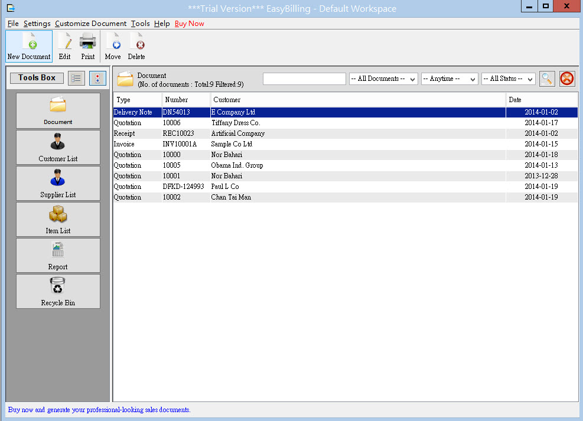Click the Delete toolbar icon
Image resolution: width=583 pixels, height=421 pixels.
click(136, 46)
